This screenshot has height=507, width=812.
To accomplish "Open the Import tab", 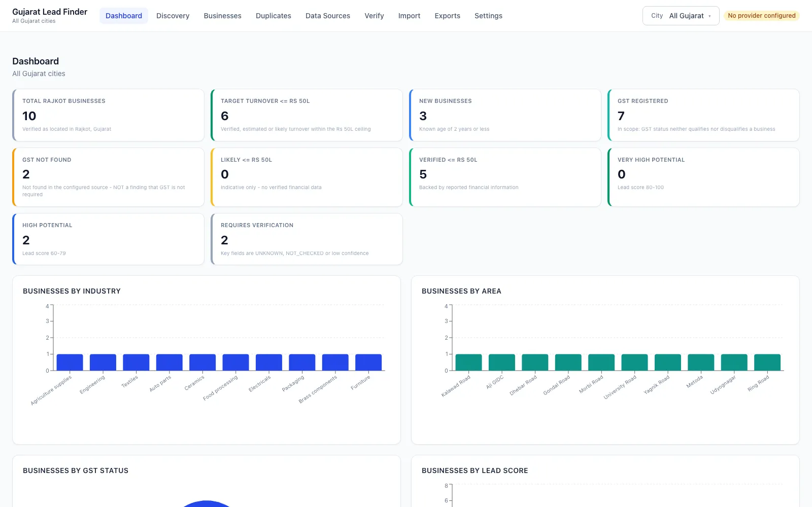I will [409, 16].
